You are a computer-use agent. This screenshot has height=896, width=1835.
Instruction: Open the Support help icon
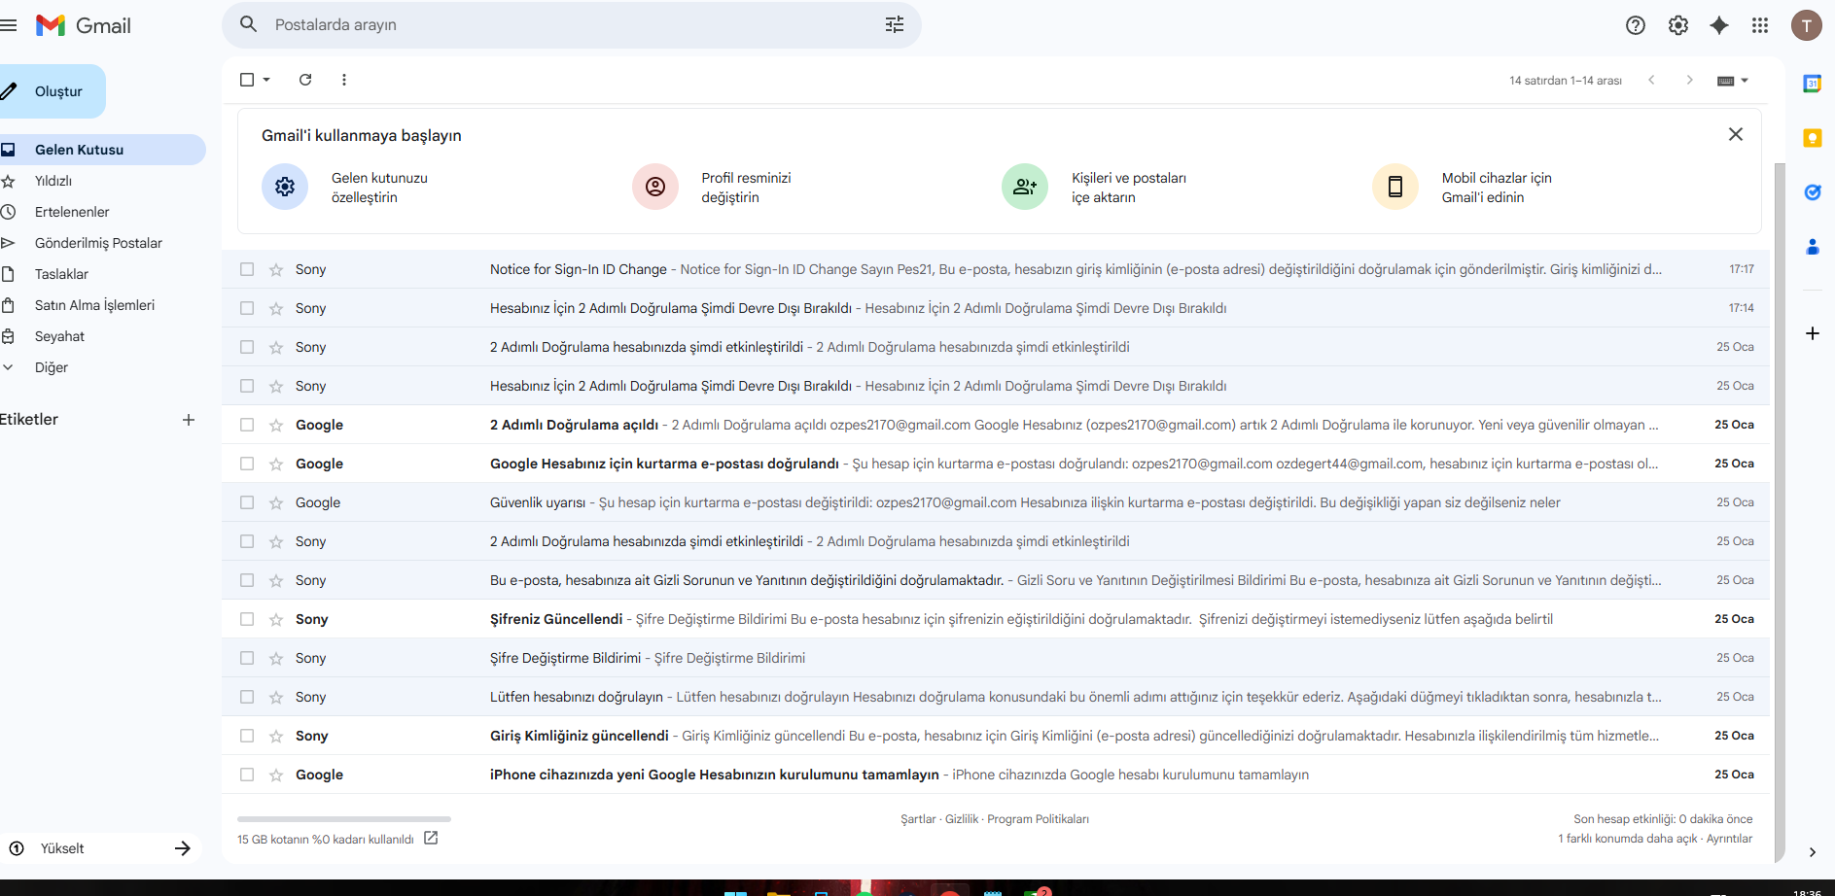[1636, 25]
